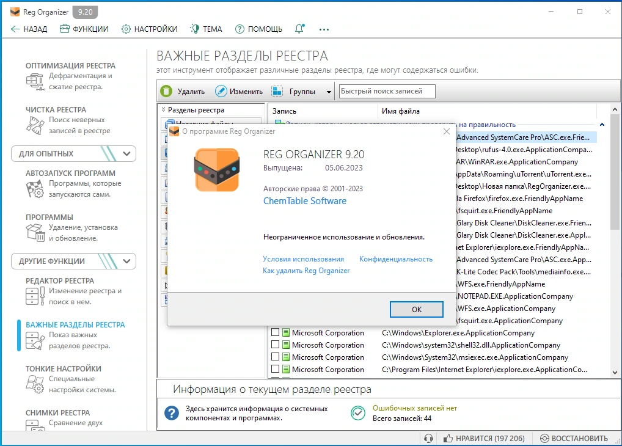Viewport: 622px width, 446px height.
Task: Check the Explorer.exe.ApplicationCompany row checkbox
Action: [275, 332]
